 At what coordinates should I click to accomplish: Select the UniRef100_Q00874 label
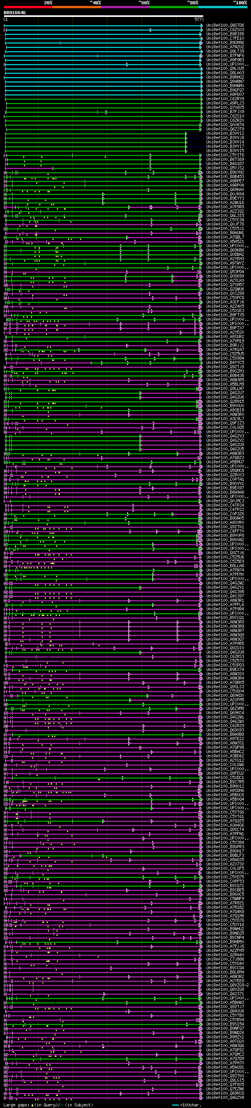pos(225,125)
